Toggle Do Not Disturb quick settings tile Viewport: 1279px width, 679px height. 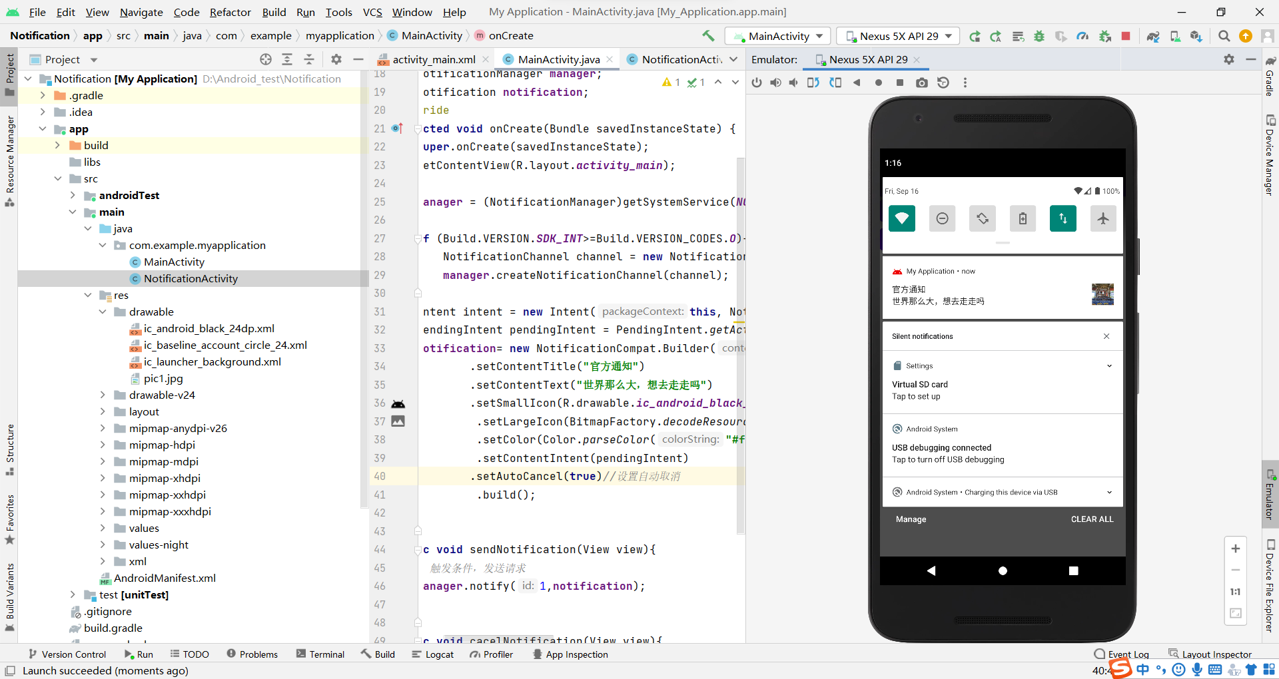tap(942, 218)
